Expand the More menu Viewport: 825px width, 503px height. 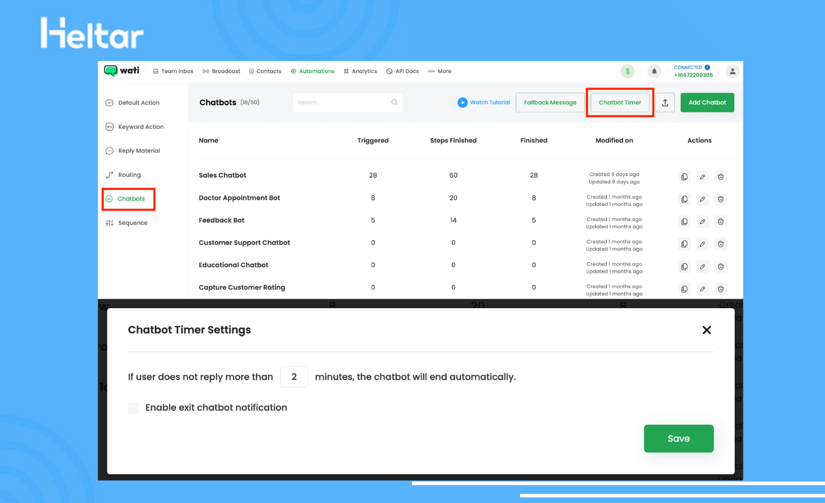pos(439,71)
